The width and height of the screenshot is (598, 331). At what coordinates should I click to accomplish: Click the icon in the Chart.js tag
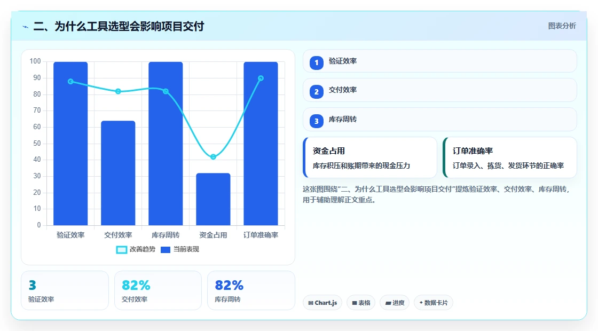coord(311,303)
